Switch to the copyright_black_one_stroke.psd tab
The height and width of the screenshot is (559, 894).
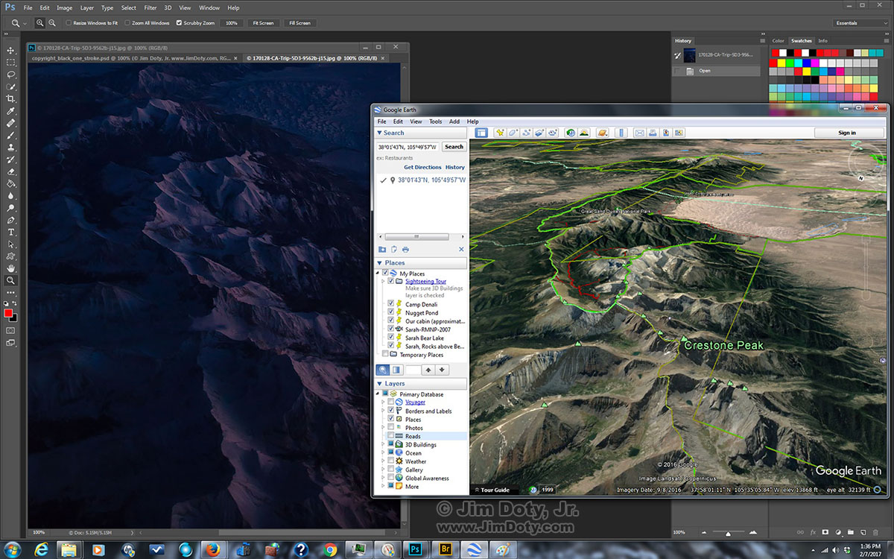[x=136, y=57]
